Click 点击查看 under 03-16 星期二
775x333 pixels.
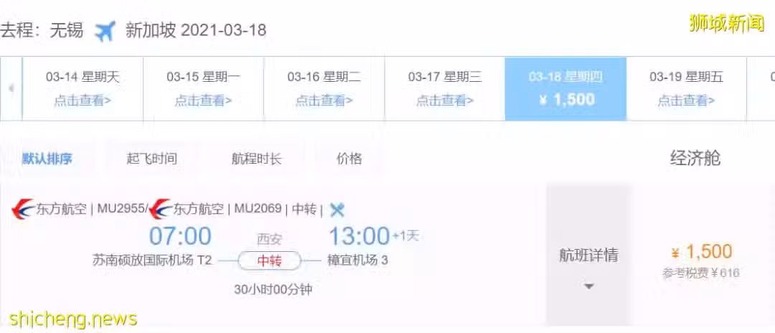pyautogui.click(x=324, y=100)
